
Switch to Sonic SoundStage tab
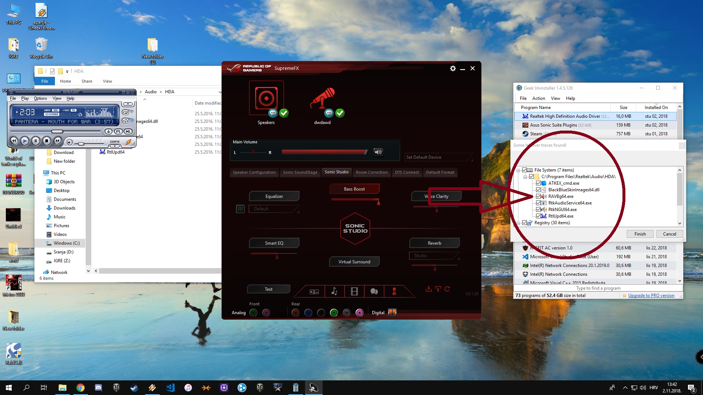pos(300,172)
